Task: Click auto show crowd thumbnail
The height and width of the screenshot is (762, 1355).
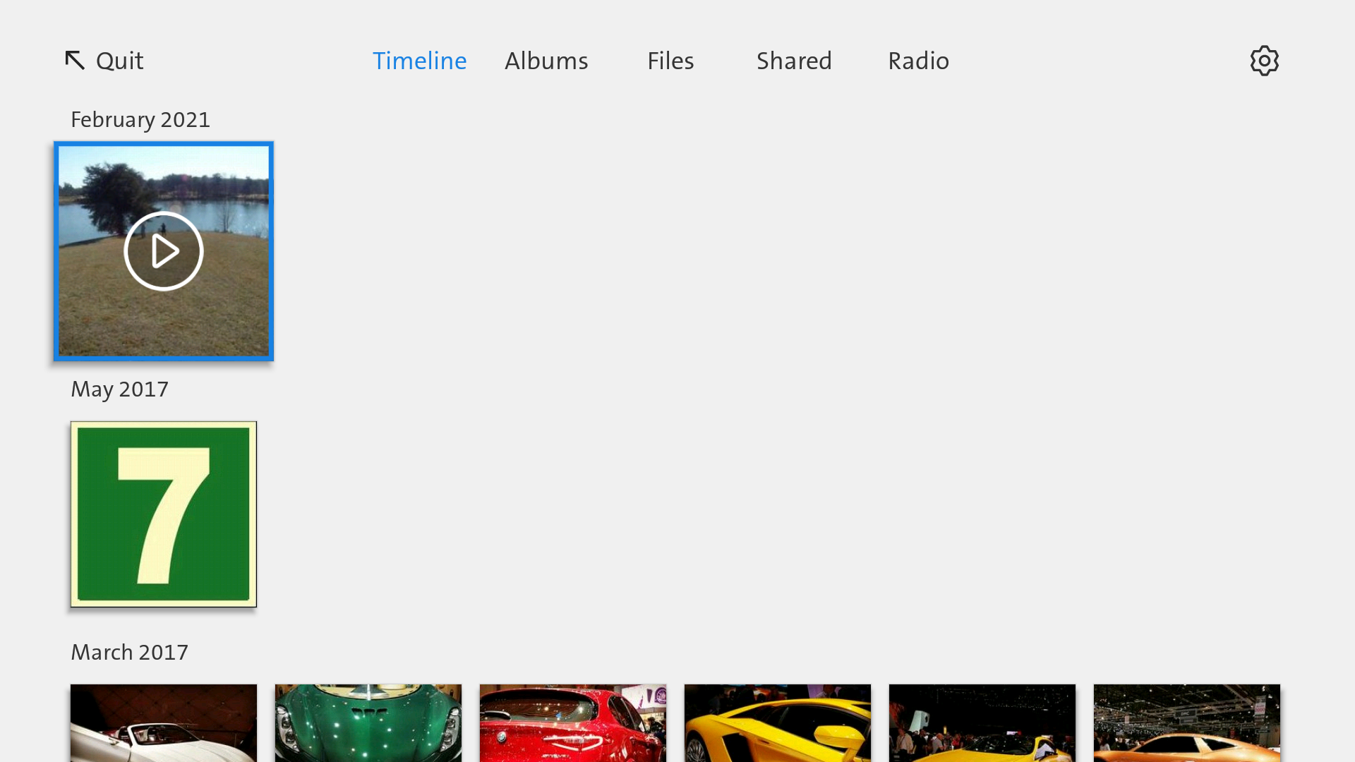Action: point(982,722)
